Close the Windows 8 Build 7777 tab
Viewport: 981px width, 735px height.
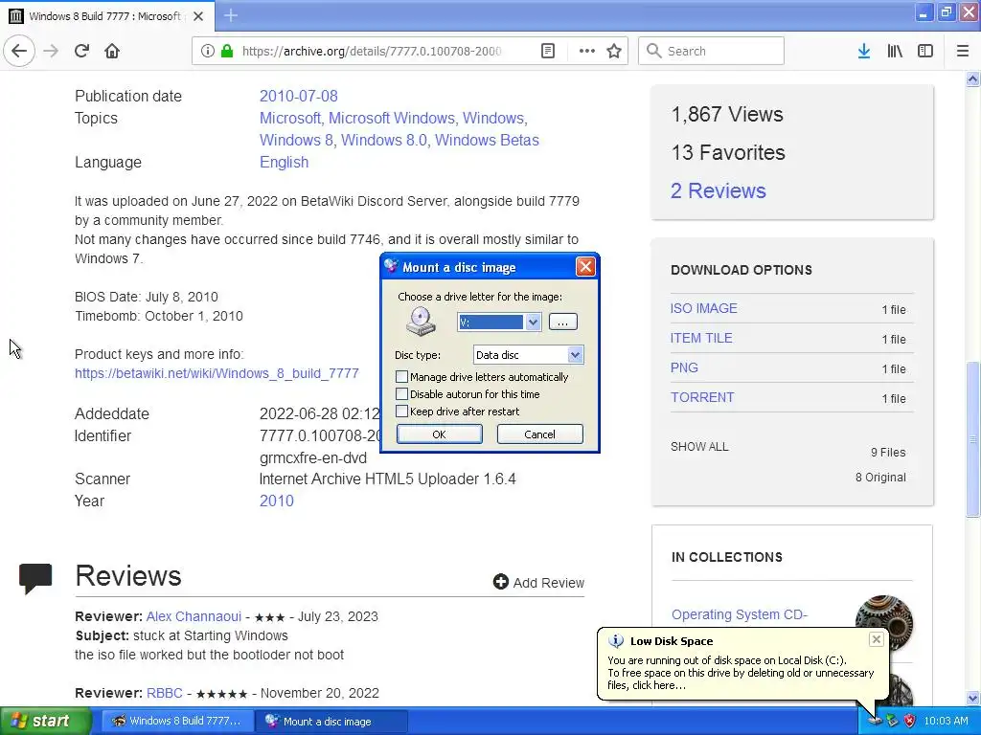click(198, 16)
